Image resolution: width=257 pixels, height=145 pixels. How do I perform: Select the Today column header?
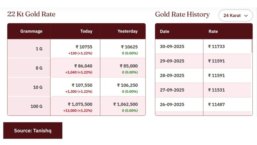pos(86,31)
